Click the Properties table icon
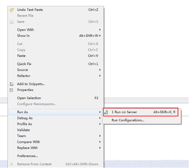This screenshot has height=168, width=189. (x=11, y=90)
